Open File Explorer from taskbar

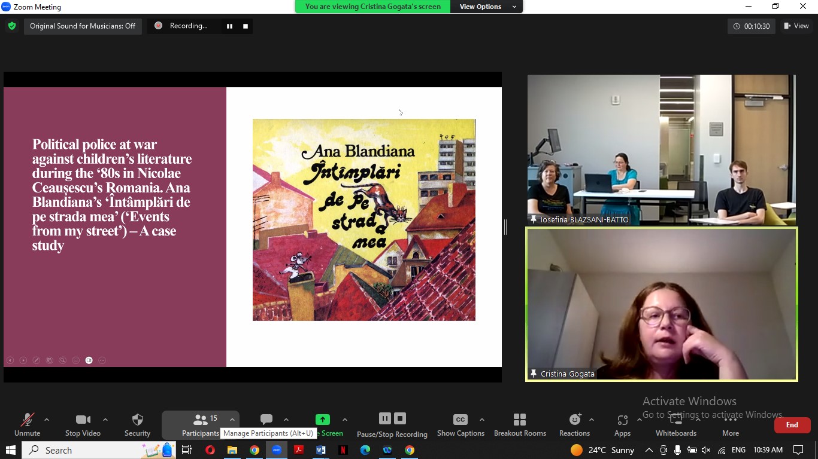(232, 450)
